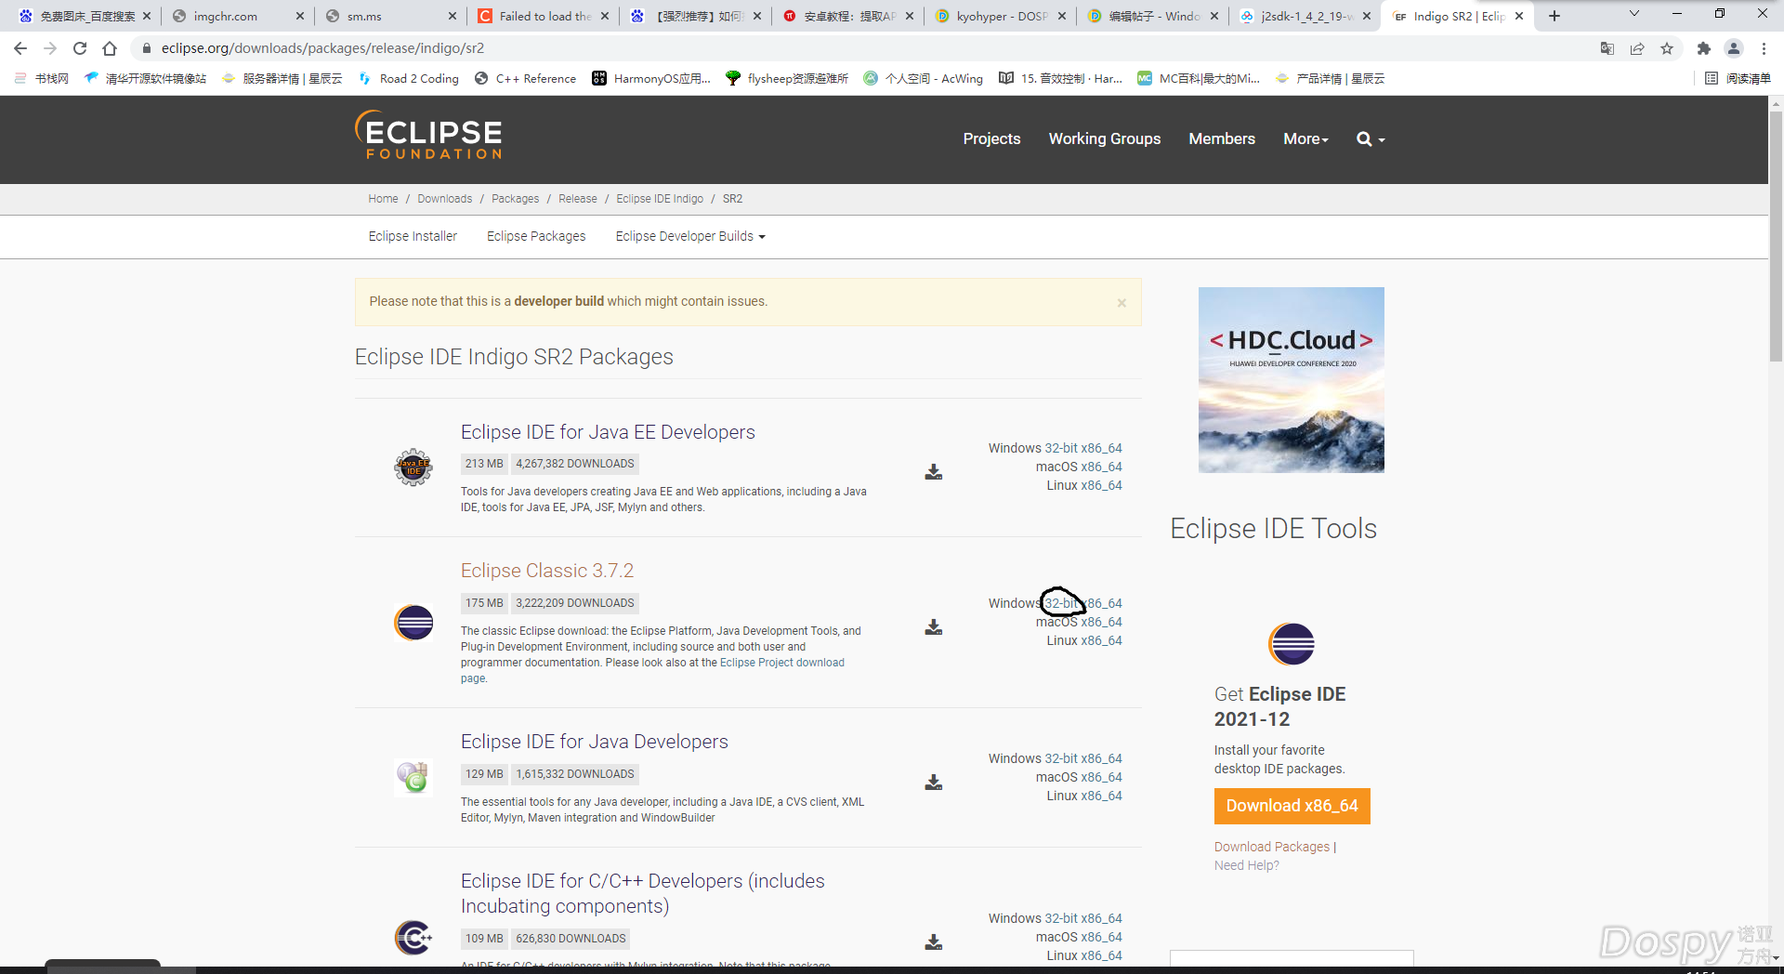Screen dimensions: 1784x974
Task: Open the tab search chevron in title bar
Action: pos(1634,14)
